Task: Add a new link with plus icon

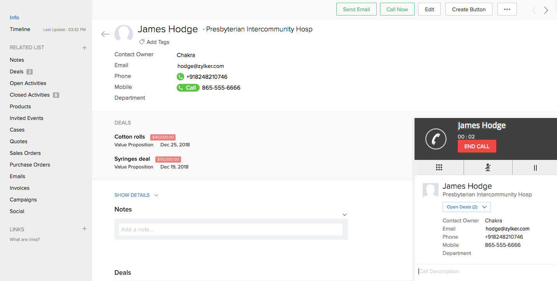Action: coord(84,229)
